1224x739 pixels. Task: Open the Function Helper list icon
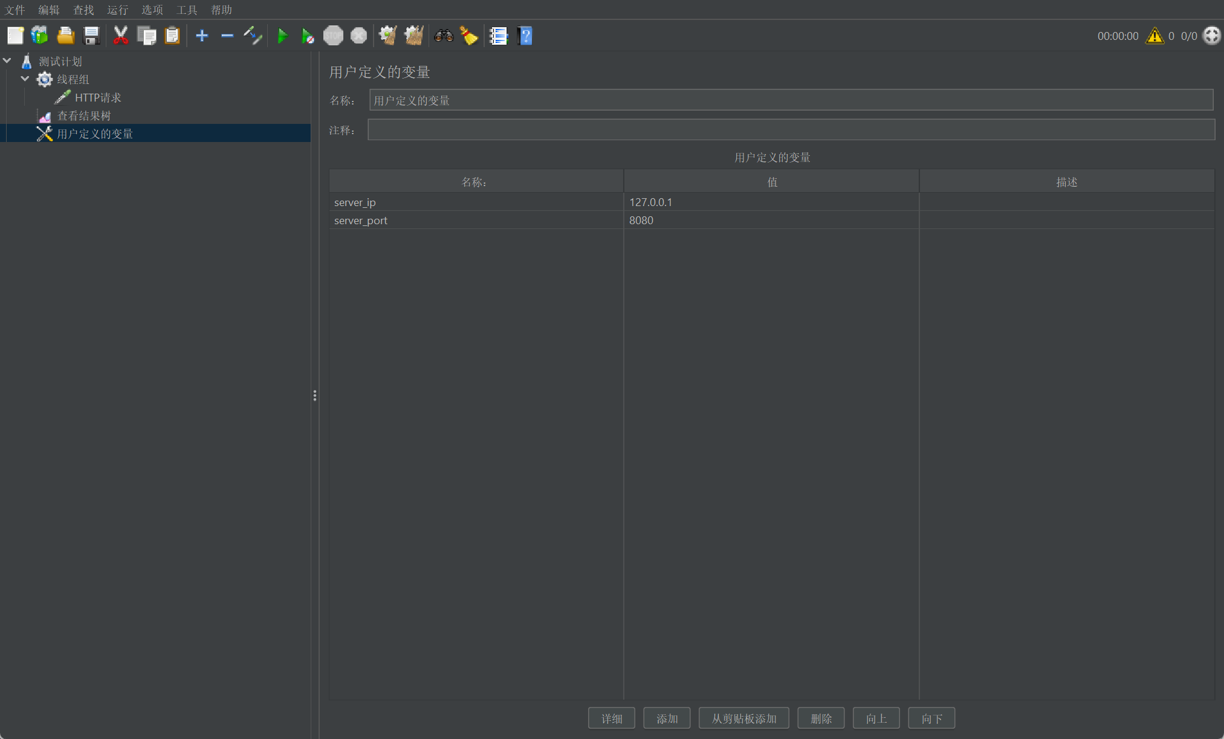[x=499, y=36]
